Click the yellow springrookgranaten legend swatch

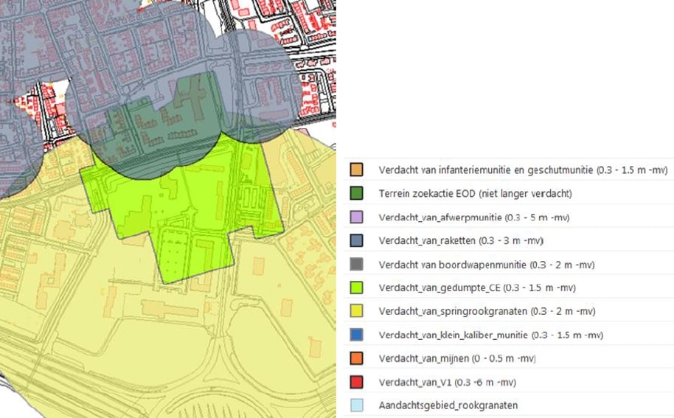click(356, 311)
